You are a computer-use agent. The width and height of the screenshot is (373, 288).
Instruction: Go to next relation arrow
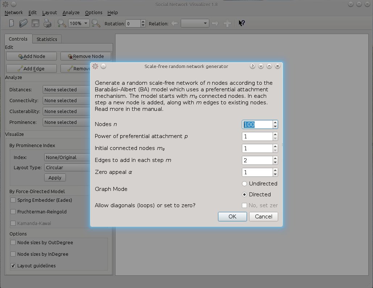tap(215, 23)
